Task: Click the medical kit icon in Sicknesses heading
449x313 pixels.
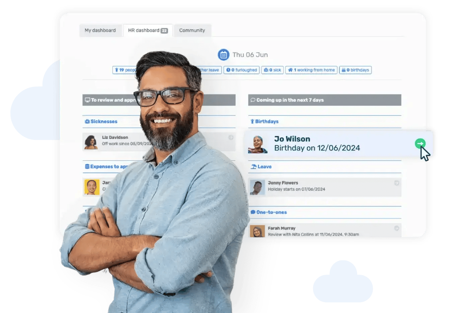Action: click(87, 121)
